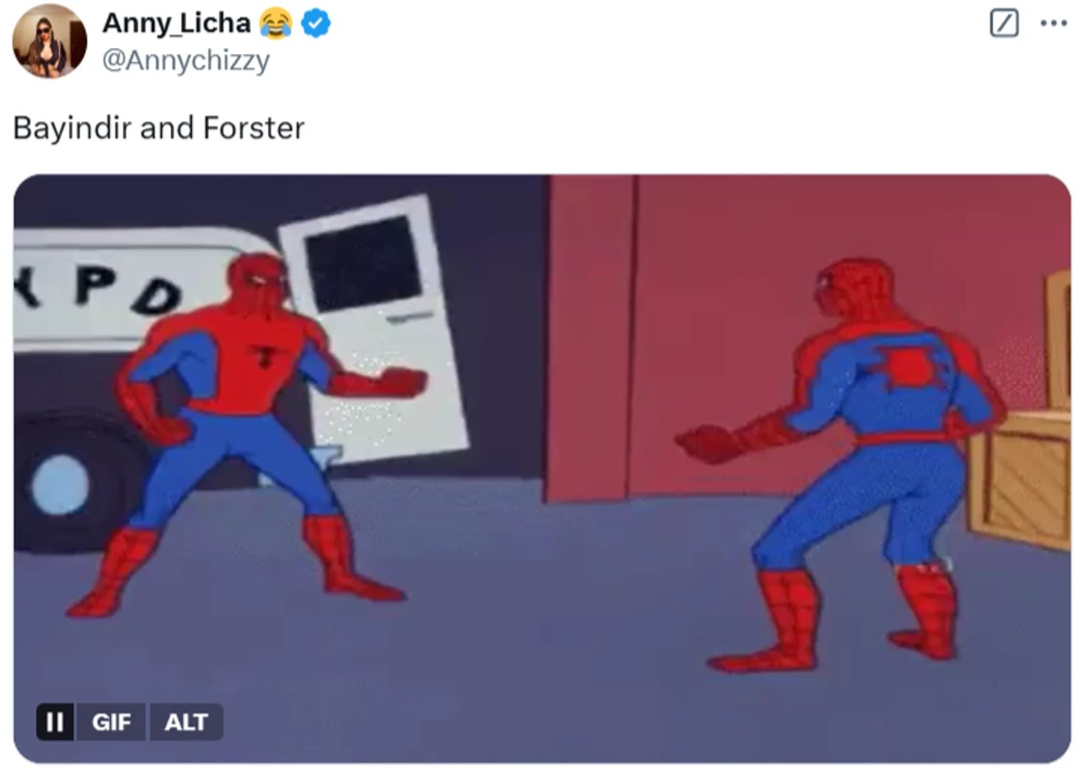
Task: Open the Grok explain post icon
Action: (x=1003, y=23)
